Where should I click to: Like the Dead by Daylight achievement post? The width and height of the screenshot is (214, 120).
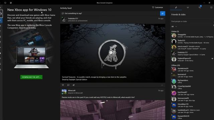click(x=63, y=85)
